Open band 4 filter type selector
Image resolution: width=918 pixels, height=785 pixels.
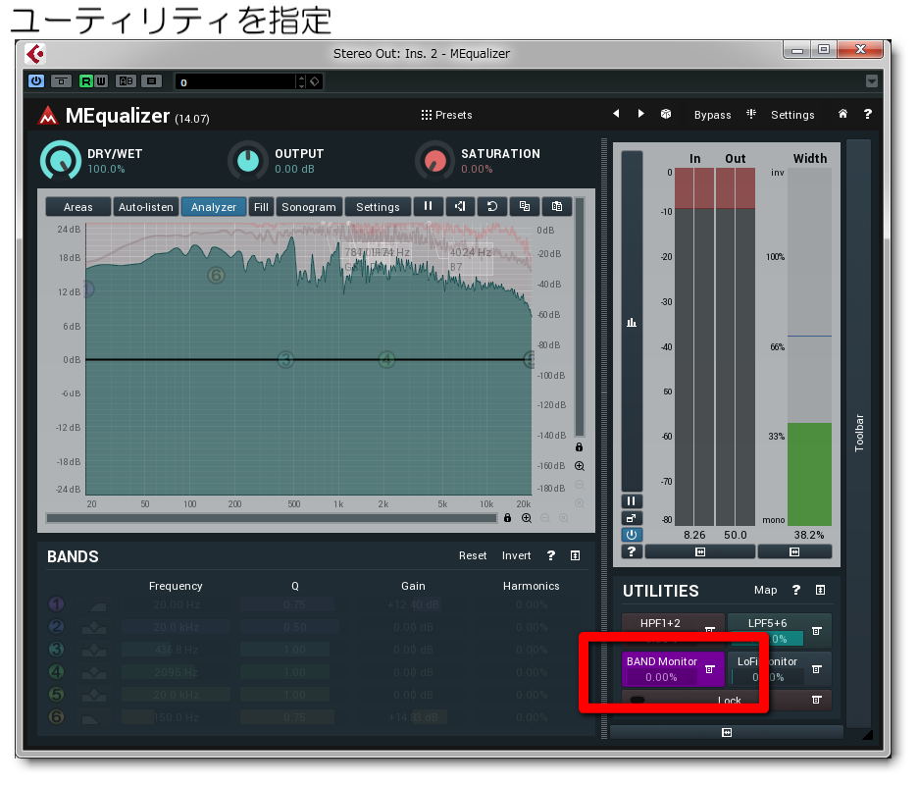tap(94, 672)
